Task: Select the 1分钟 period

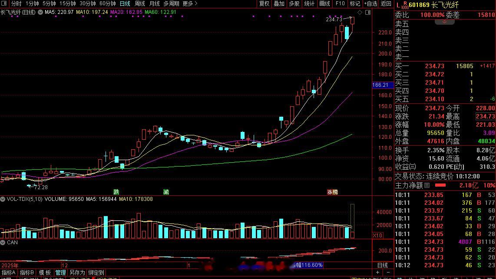Action: [x=32, y=3]
